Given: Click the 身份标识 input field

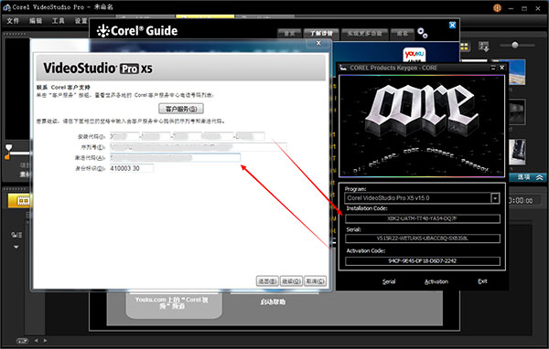Looking at the screenshot, I should click(132, 168).
